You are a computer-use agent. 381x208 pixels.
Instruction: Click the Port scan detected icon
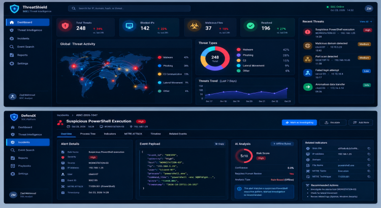pyautogui.click(x=308, y=59)
